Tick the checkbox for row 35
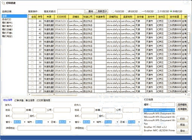192x140 pixels. [x=32, y=58]
